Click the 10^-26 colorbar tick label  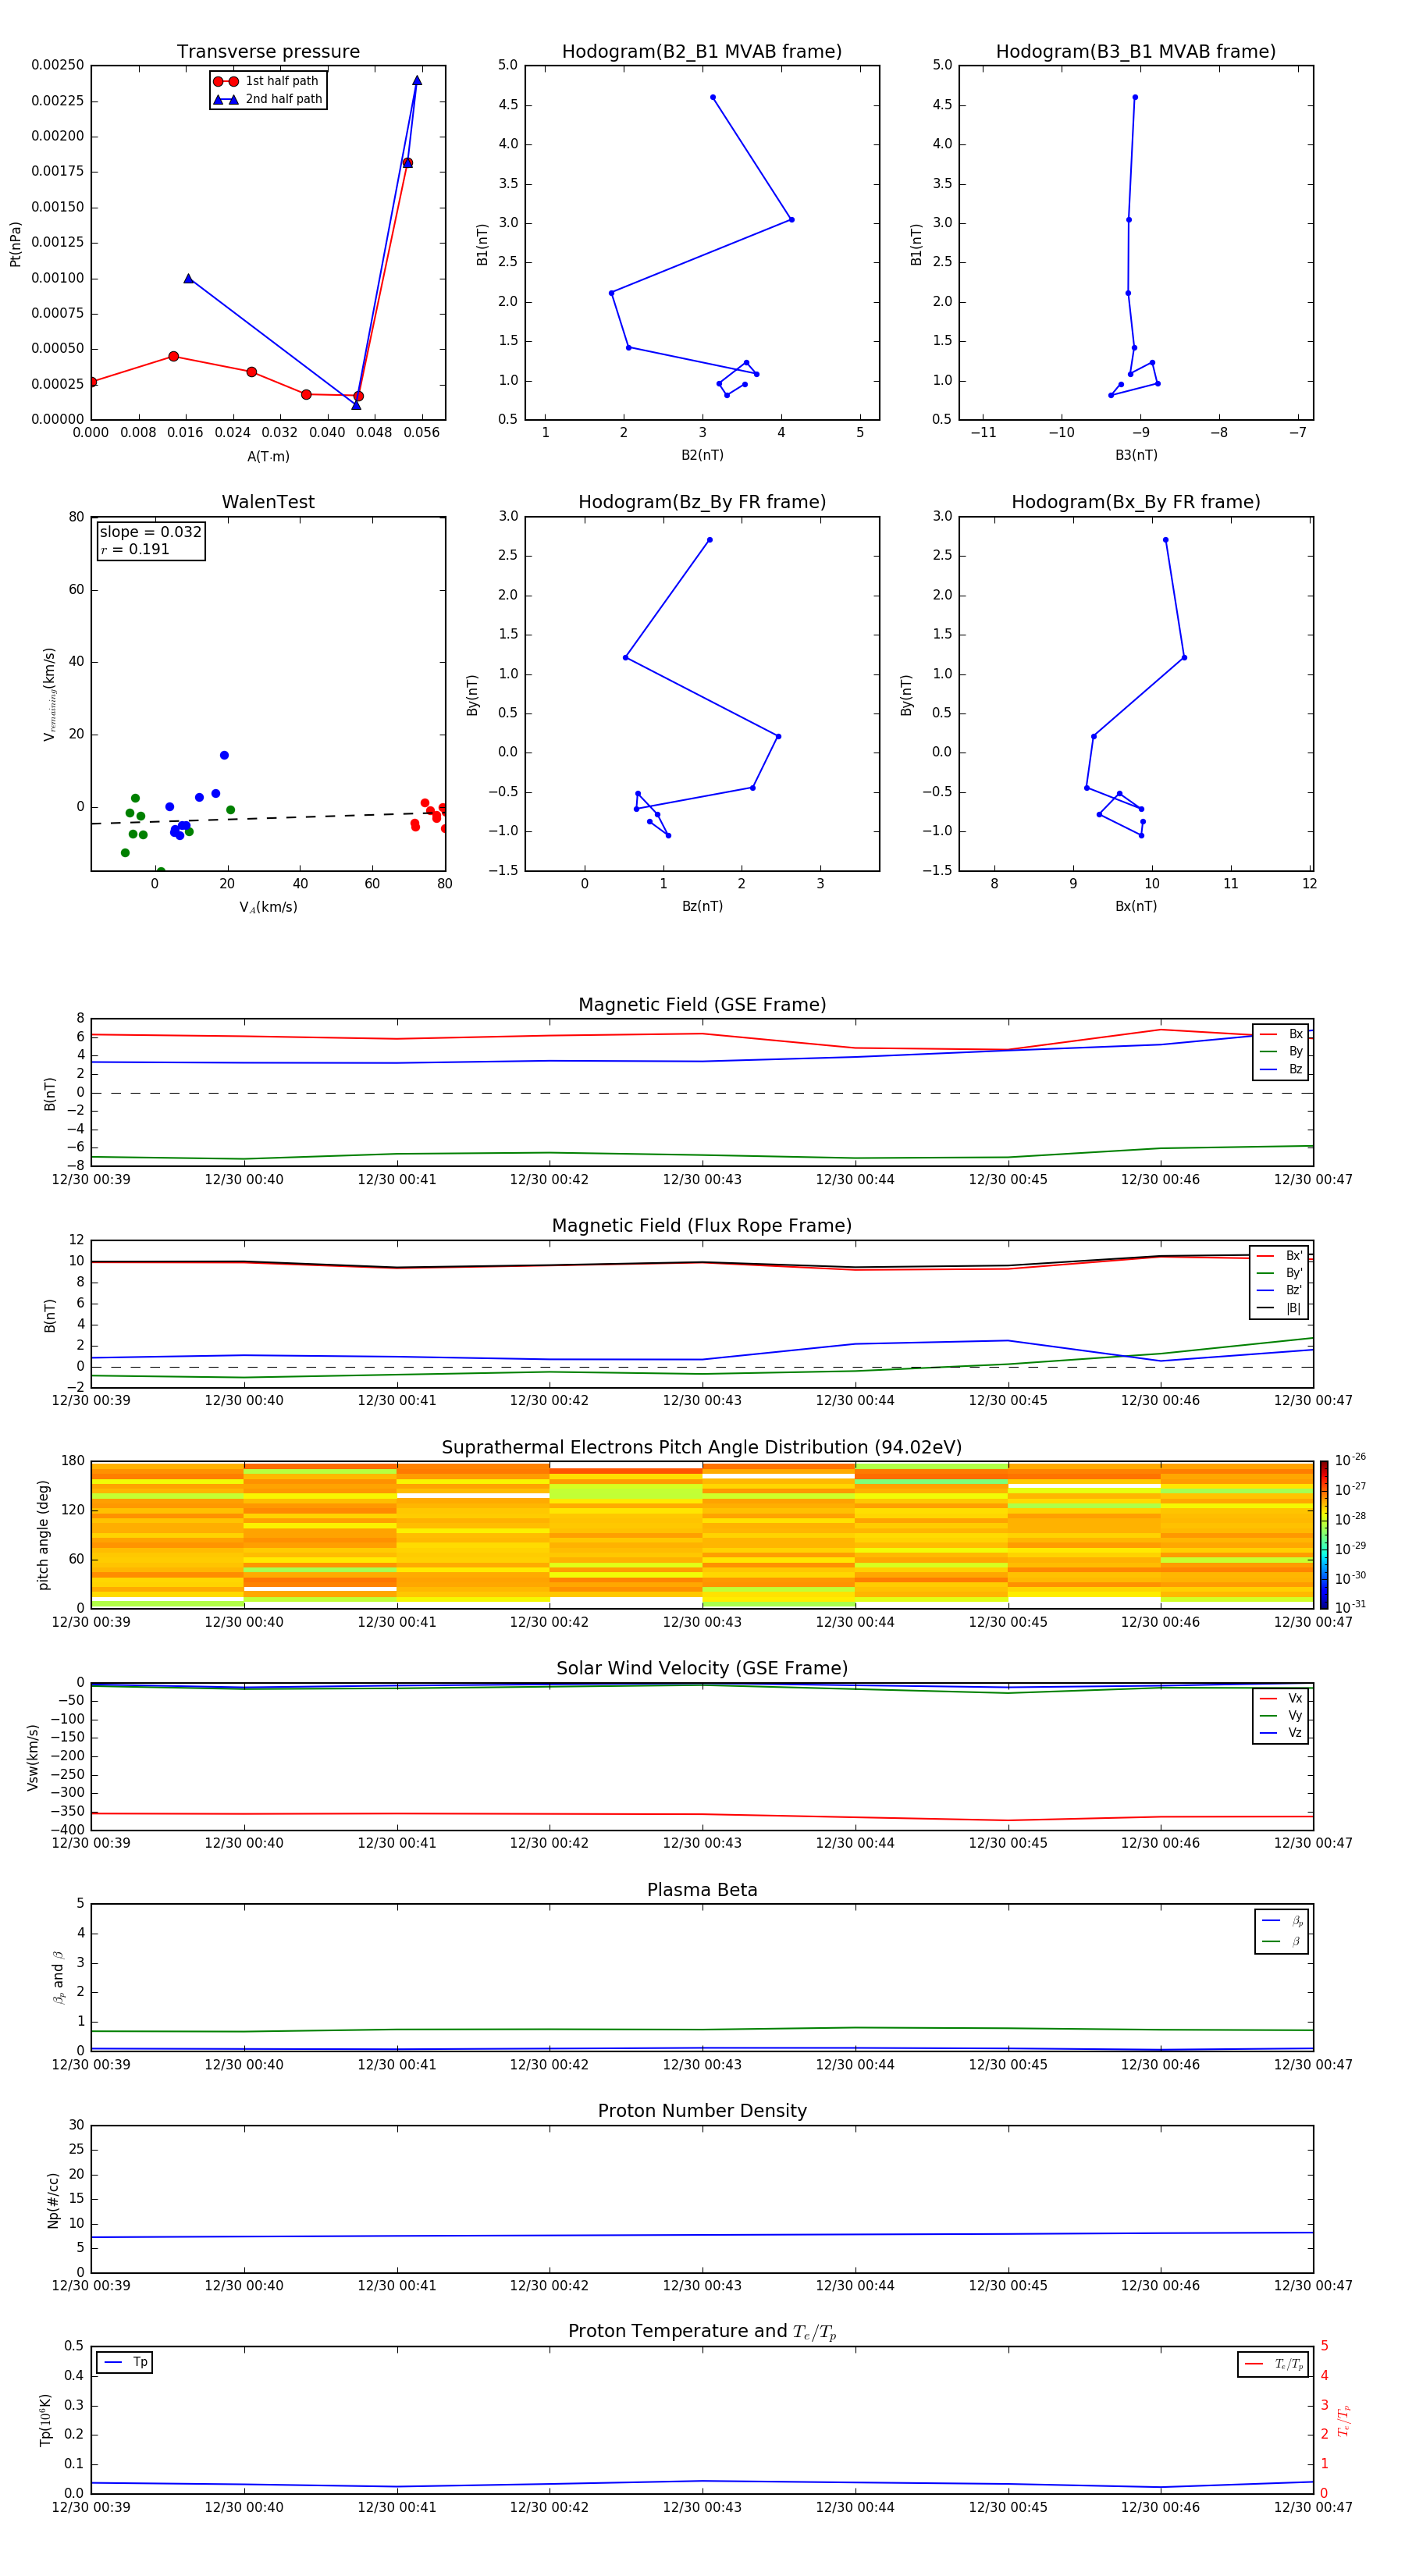click(1349, 1460)
